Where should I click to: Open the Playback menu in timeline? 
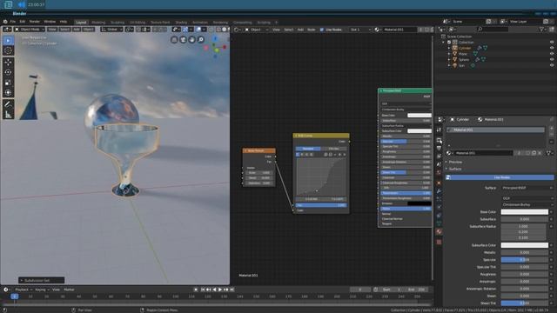tap(23, 290)
